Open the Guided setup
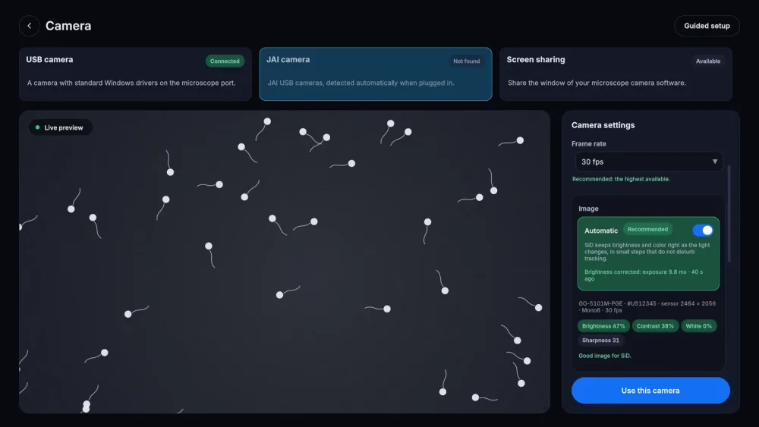This screenshot has width=759, height=427. pyautogui.click(x=707, y=26)
